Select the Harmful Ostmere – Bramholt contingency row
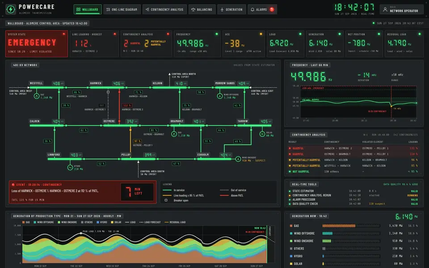The height and width of the screenshot is (268, 429). (353, 154)
